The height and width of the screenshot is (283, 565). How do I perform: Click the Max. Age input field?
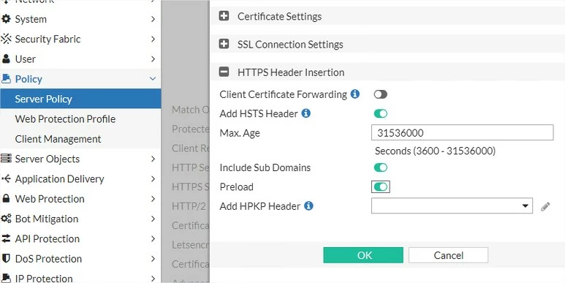[462, 132]
